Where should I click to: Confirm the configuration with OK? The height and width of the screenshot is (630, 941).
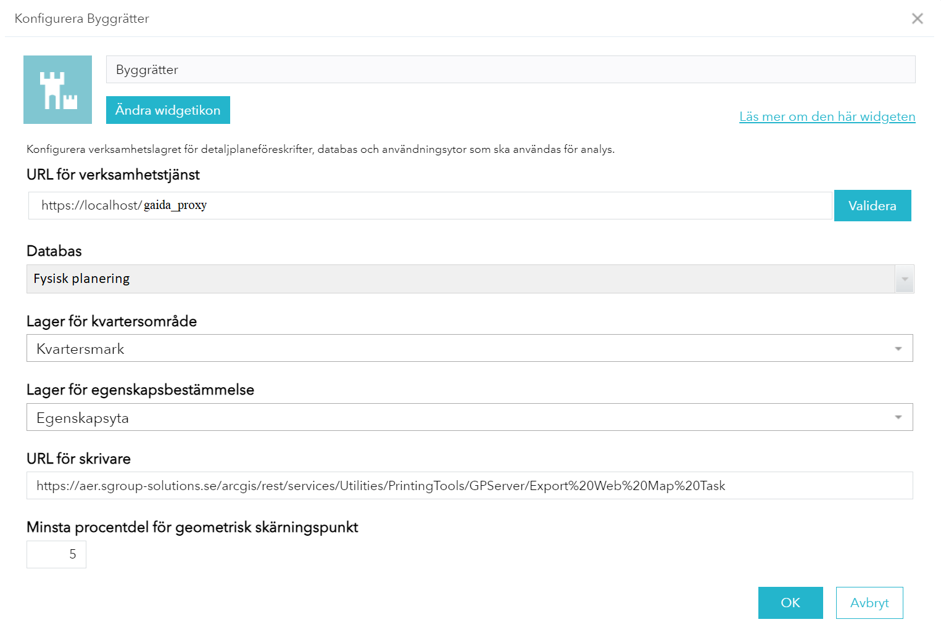tap(790, 603)
